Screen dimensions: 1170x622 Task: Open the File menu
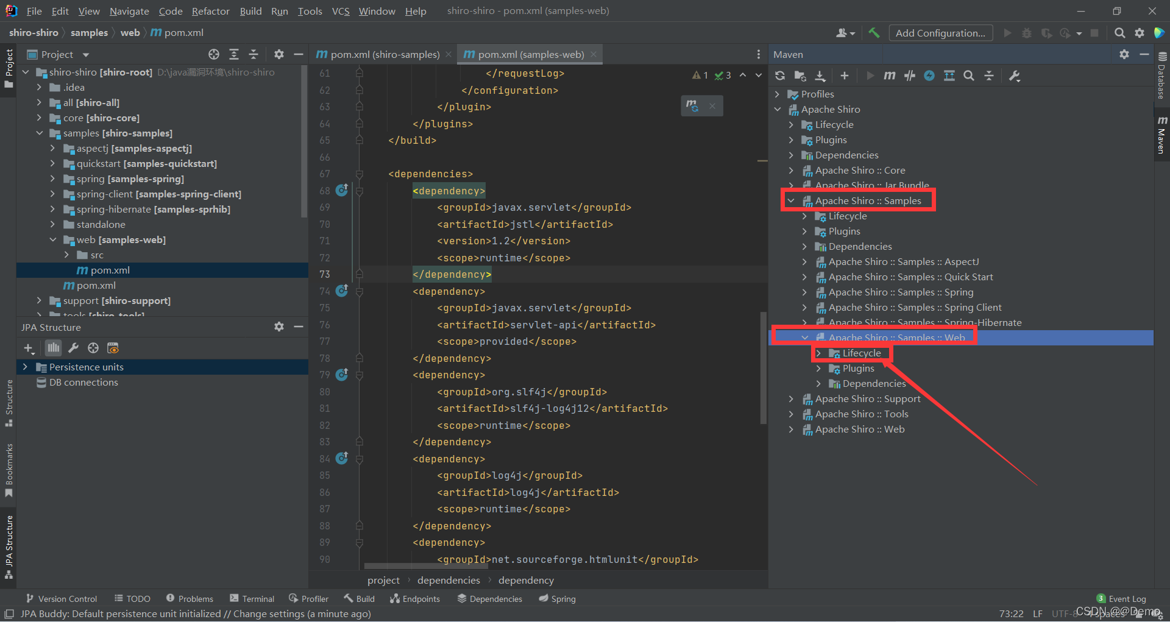(x=34, y=11)
